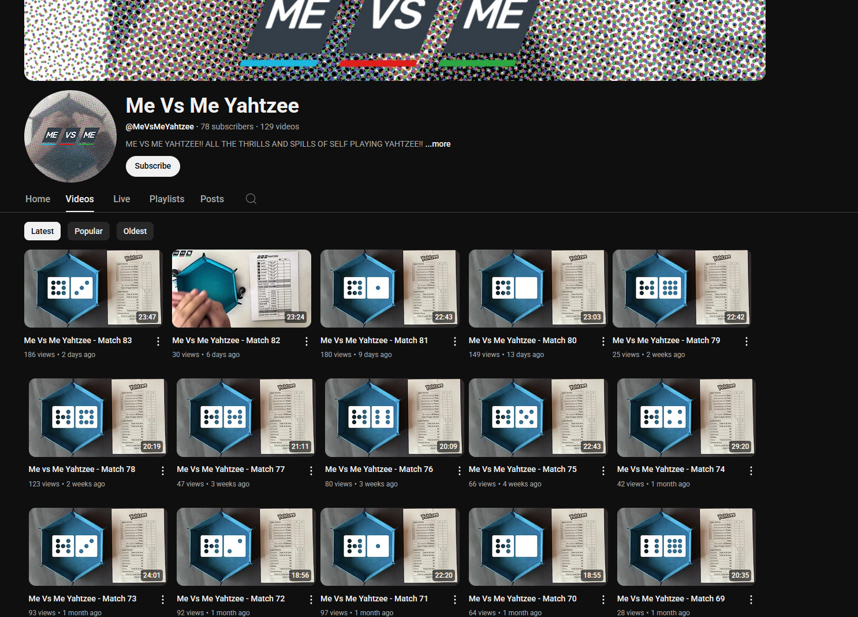
Task: Open Match 75 video title link
Action: 523,469
